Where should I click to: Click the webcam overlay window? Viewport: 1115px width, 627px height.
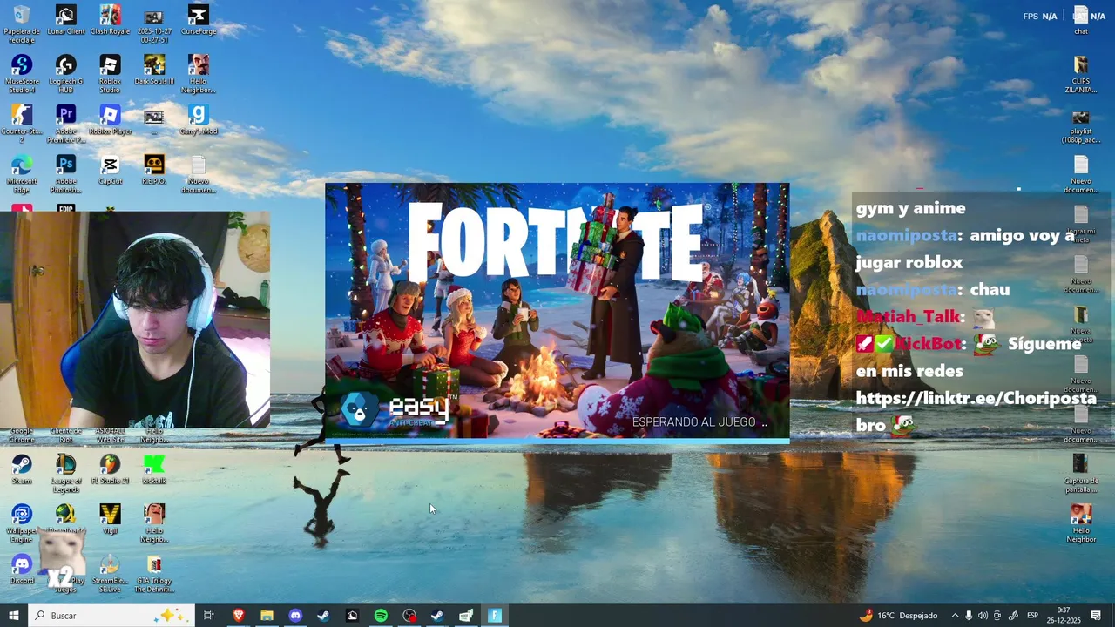[x=135, y=320]
